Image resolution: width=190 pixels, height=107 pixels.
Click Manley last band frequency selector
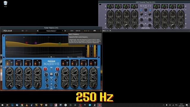point(180,25)
